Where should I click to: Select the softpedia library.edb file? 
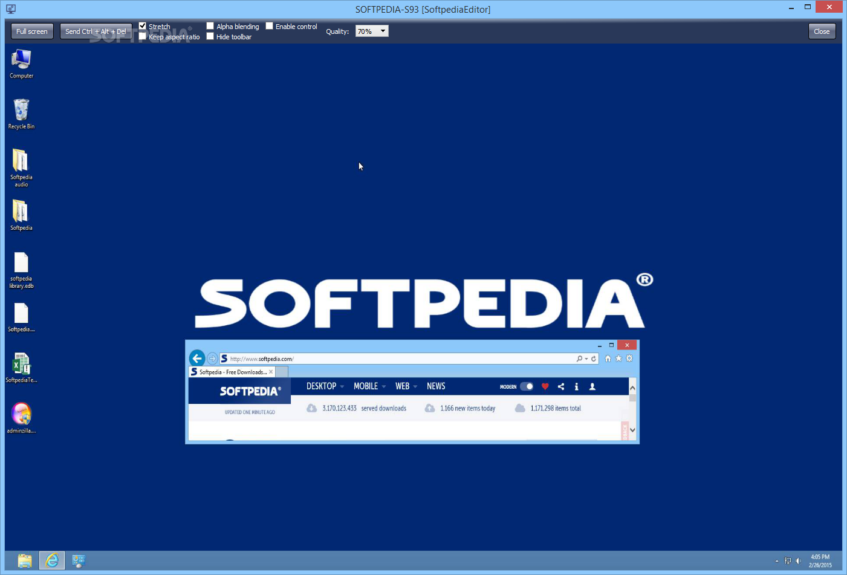(x=21, y=270)
